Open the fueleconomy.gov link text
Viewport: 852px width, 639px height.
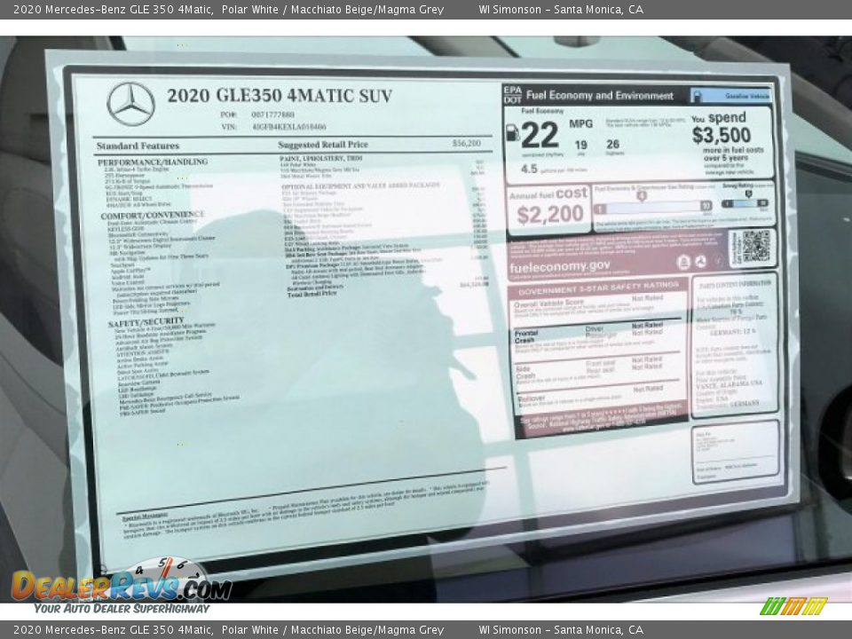(x=560, y=267)
